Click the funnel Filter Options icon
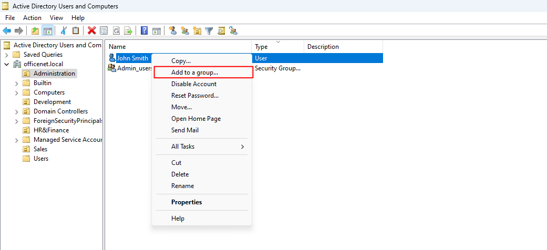 (x=209, y=31)
